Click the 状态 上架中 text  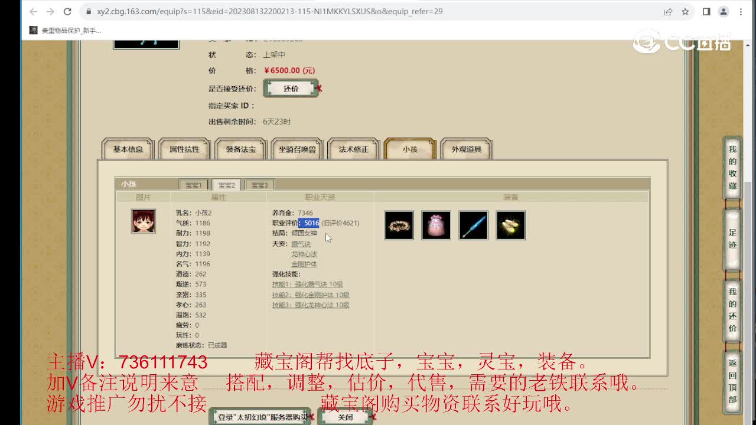pyautogui.click(x=247, y=55)
